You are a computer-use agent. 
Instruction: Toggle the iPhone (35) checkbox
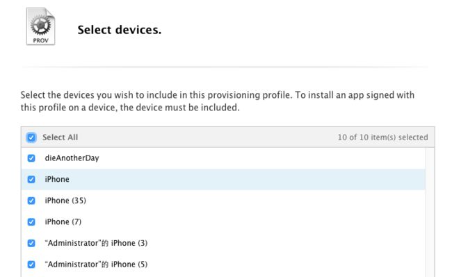point(31,201)
